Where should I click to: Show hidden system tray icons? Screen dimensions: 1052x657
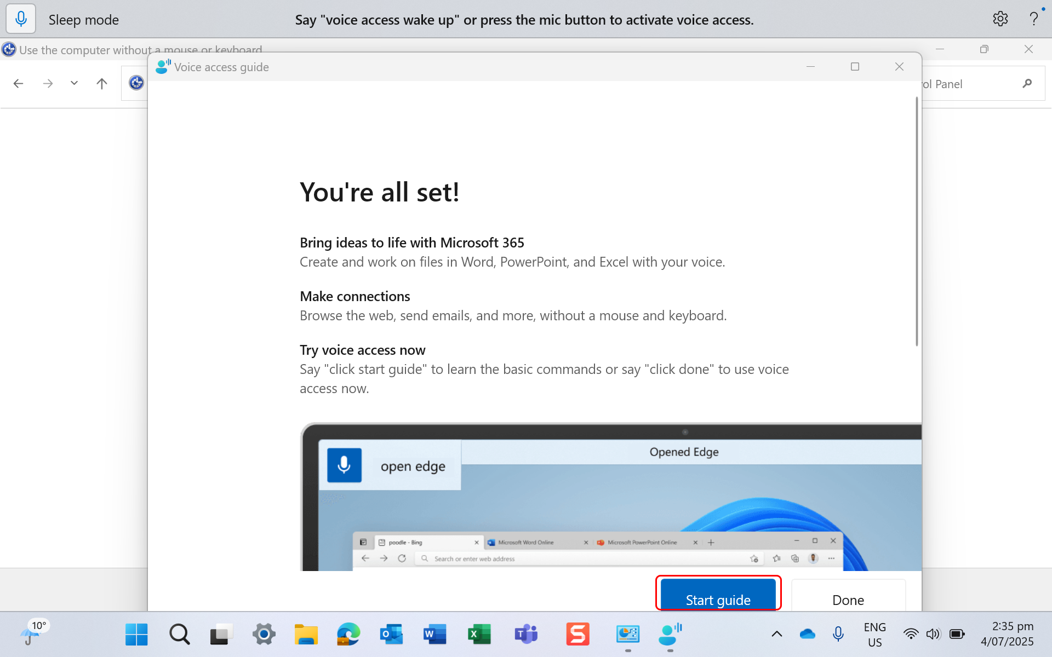(776, 634)
